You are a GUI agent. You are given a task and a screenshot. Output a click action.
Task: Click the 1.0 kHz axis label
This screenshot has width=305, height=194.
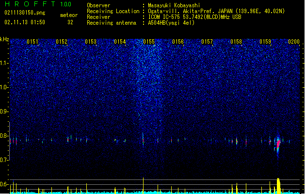coord(4,87)
